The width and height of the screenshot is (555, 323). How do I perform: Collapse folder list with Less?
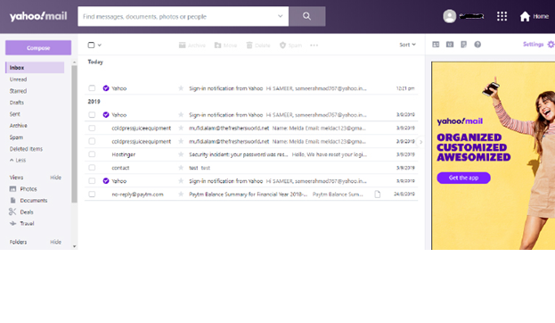click(18, 160)
